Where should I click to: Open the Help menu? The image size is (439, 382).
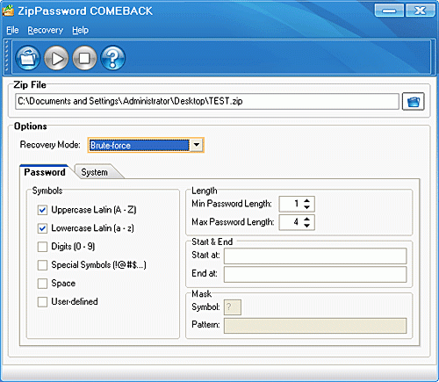(x=80, y=30)
